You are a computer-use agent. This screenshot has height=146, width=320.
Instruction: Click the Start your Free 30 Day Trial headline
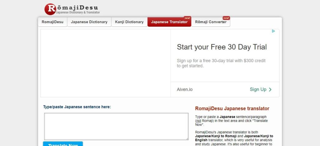coord(222,47)
